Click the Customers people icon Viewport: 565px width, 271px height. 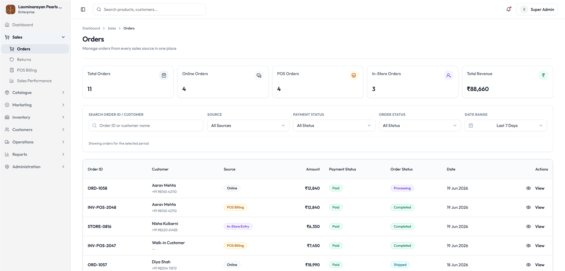click(x=7, y=130)
